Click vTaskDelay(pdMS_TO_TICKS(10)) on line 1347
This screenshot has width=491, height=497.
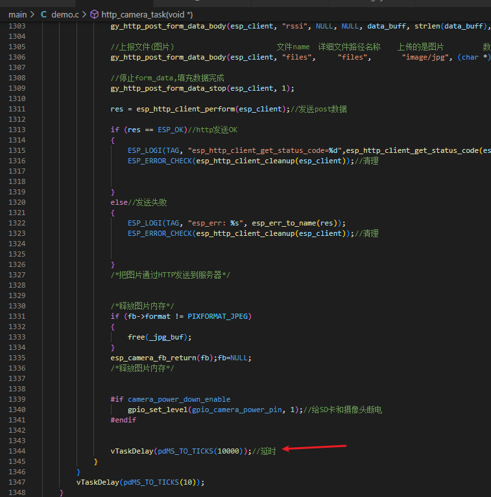141,482
